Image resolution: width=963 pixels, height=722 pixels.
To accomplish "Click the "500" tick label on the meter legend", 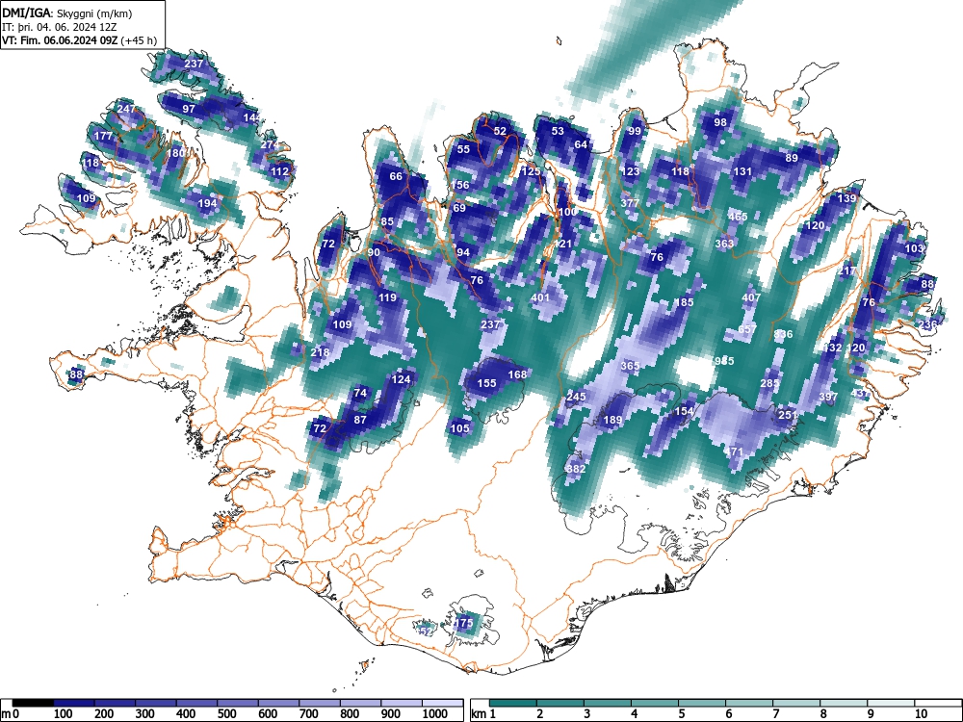I will click(x=226, y=714).
